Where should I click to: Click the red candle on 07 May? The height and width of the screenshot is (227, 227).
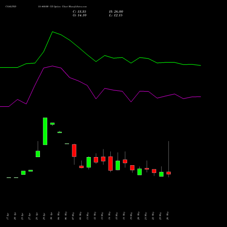click(74, 151)
